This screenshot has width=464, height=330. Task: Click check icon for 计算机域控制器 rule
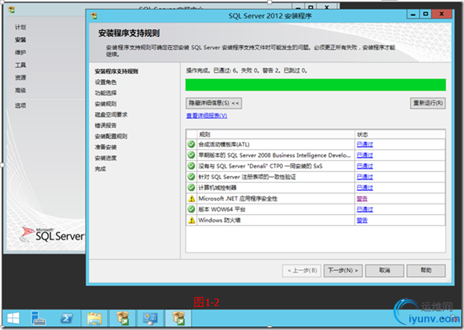pos(192,188)
